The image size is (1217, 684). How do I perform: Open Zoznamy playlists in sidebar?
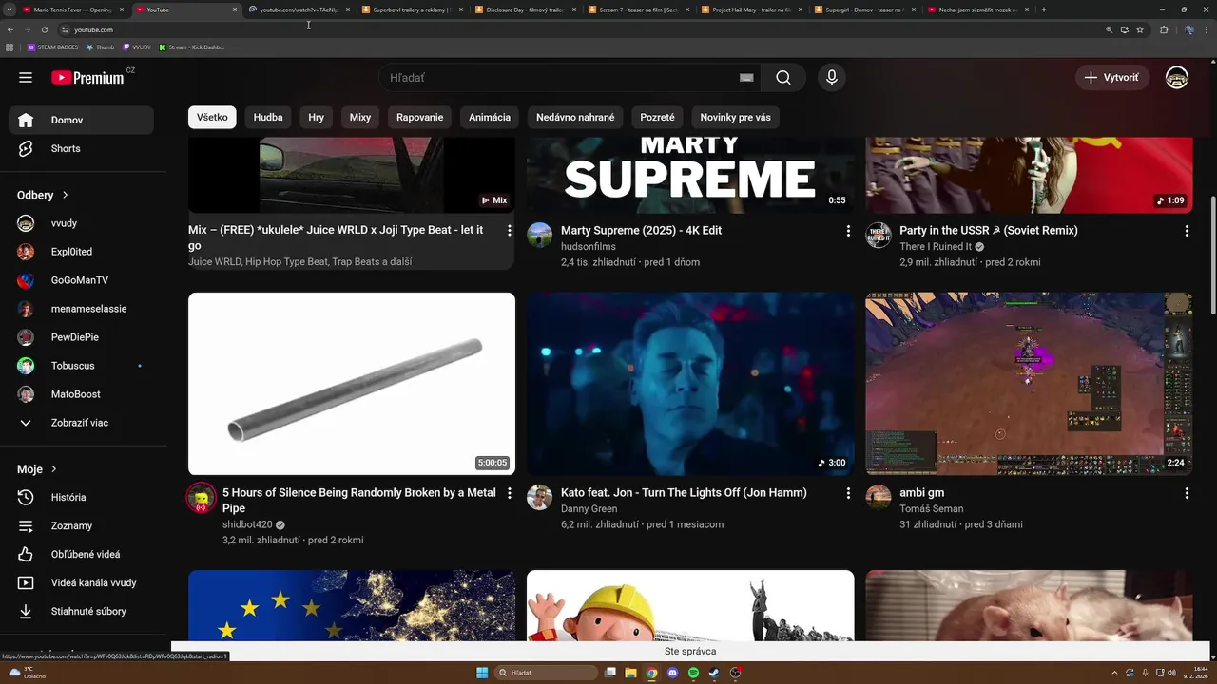(81, 525)
